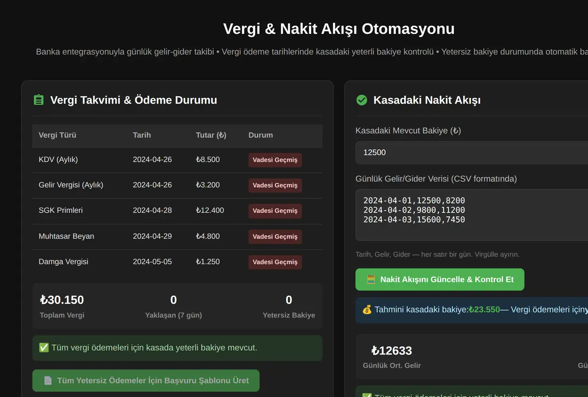Click the Yetersiz Bakiye stat label
588x397 pixels.
coord(289,315)
